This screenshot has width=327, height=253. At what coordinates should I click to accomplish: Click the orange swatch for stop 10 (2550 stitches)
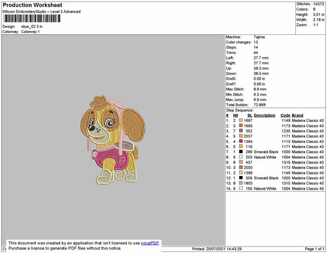pyautogui.click(x=241, y=167)
